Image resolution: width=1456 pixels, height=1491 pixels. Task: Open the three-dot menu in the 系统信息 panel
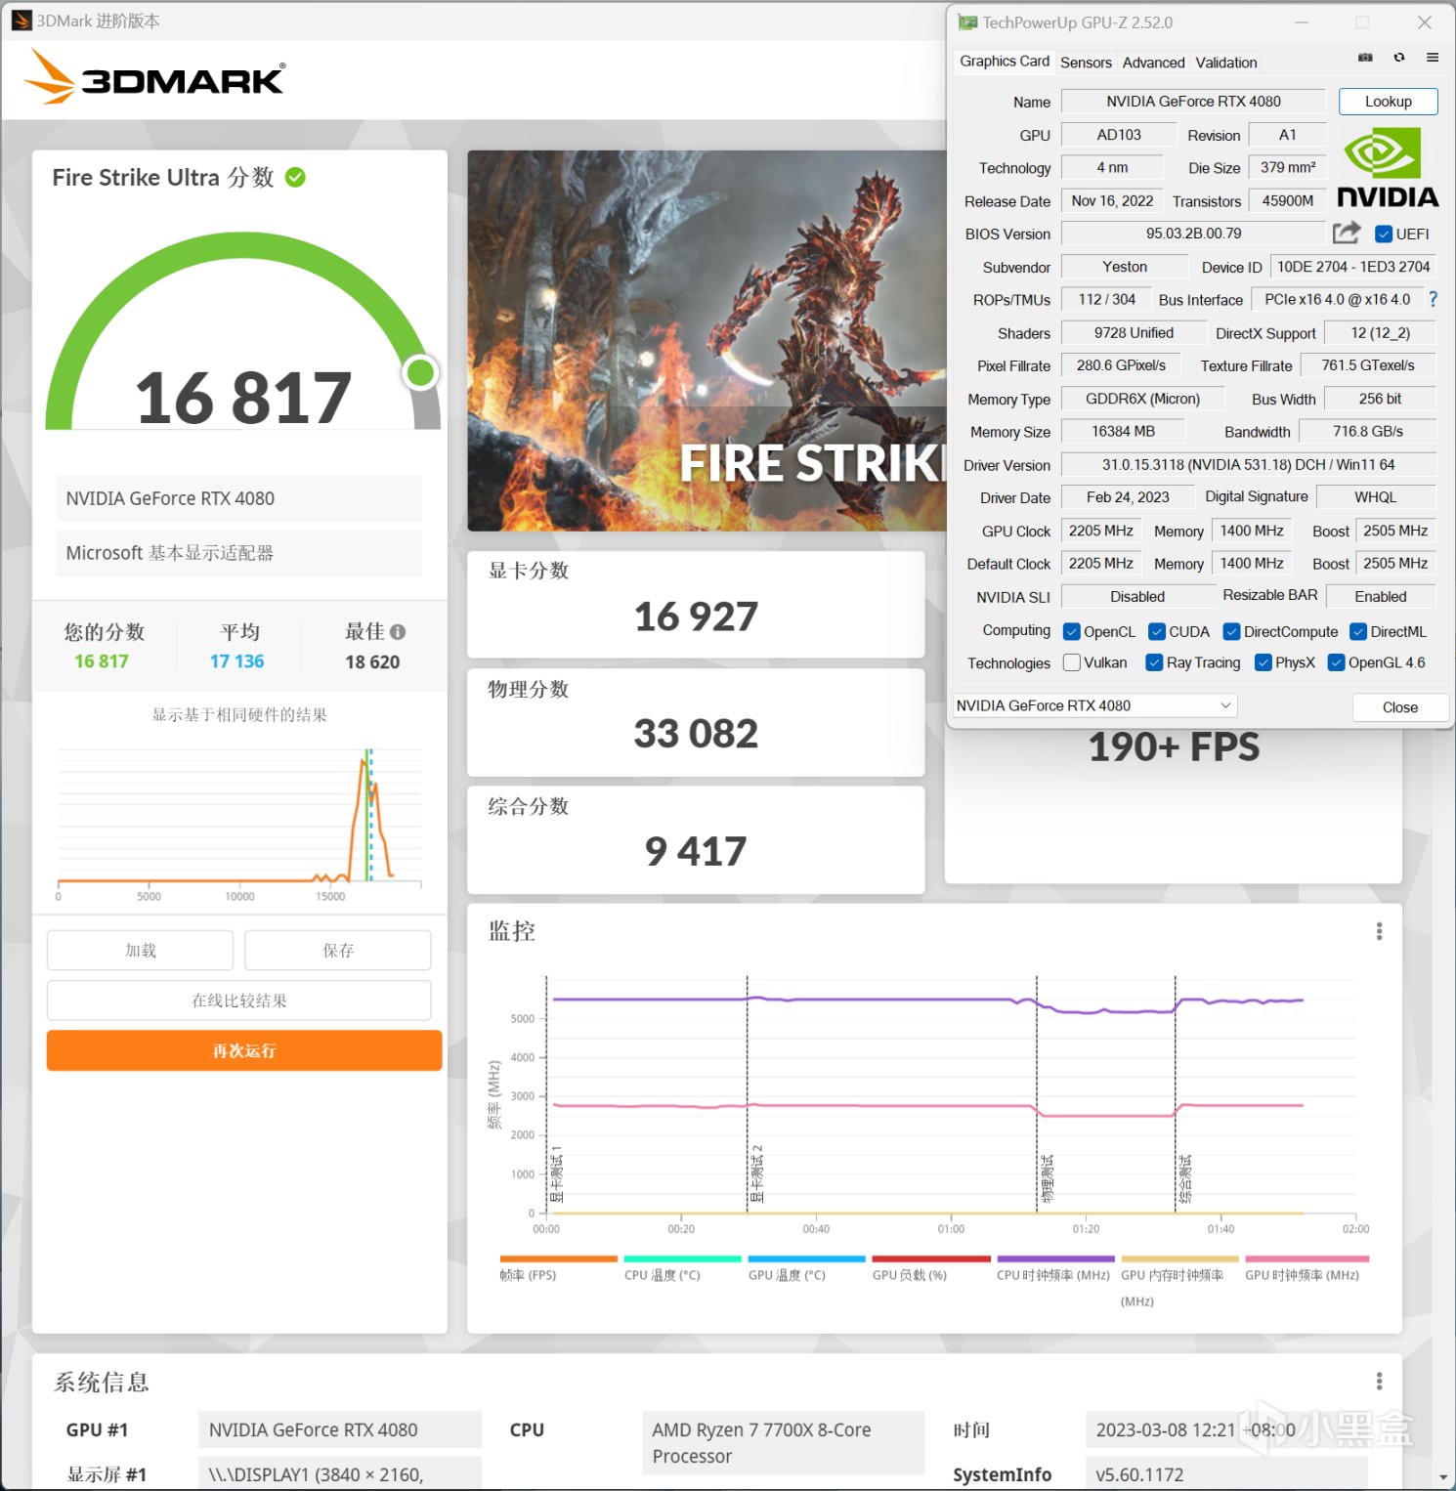1379,1381
